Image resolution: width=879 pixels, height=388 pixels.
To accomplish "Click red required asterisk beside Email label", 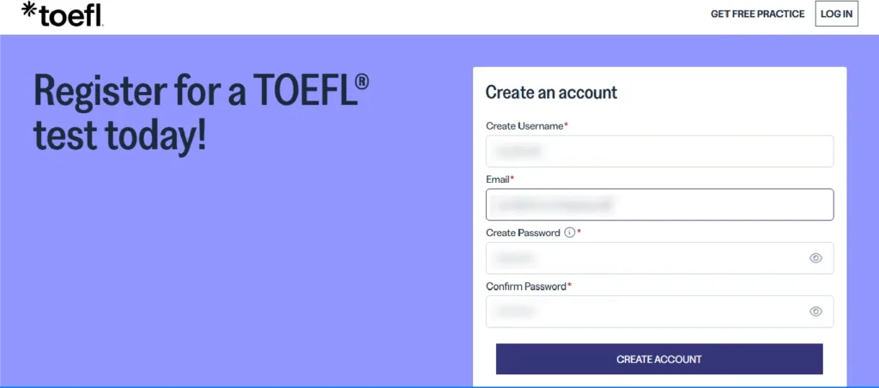I will click(512, 179).
